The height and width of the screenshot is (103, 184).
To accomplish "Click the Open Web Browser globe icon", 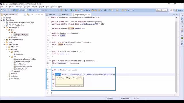I will tap(105, 10).
